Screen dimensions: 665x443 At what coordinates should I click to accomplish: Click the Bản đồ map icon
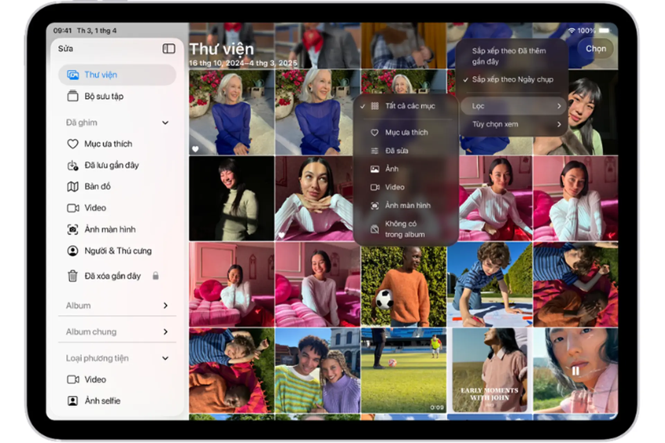point(73,187)
